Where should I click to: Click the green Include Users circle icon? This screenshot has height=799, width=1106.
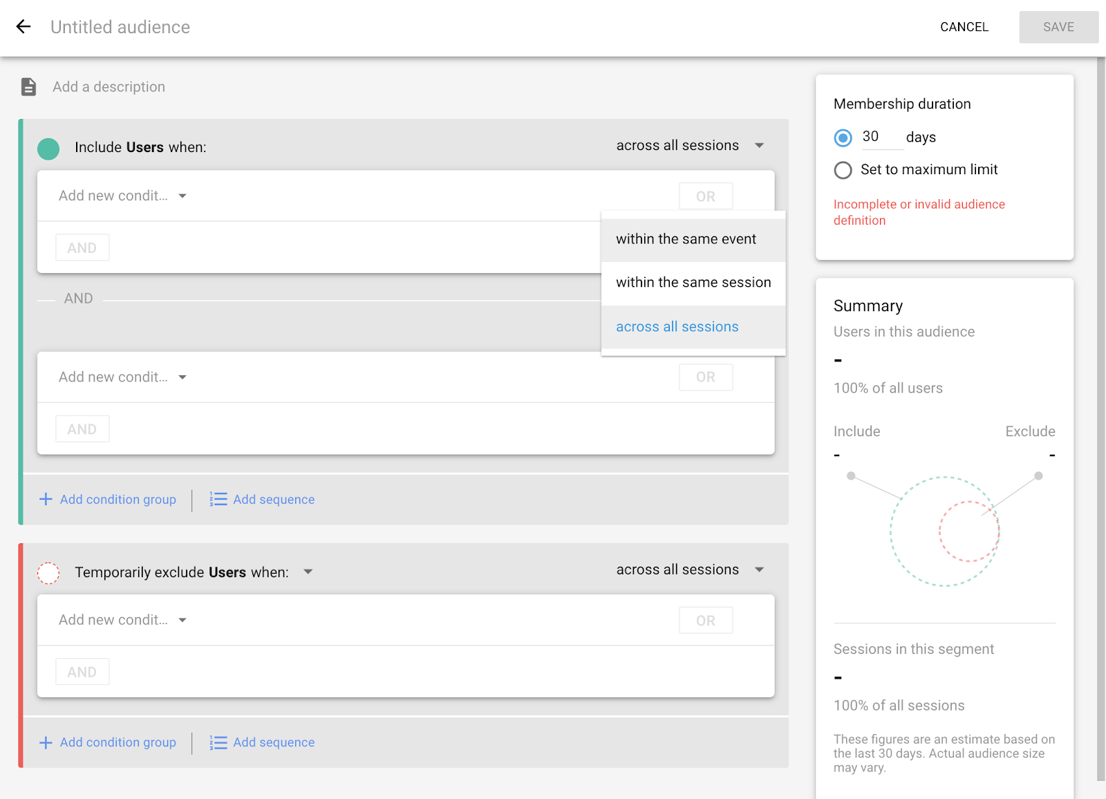tap(48, 149)
